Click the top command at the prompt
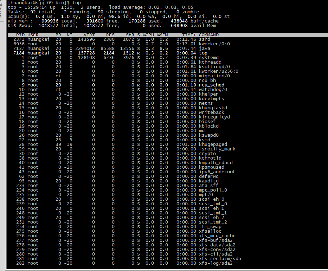Image resolution: width=328 pixels, height=271 pixels. pos(76,3)
